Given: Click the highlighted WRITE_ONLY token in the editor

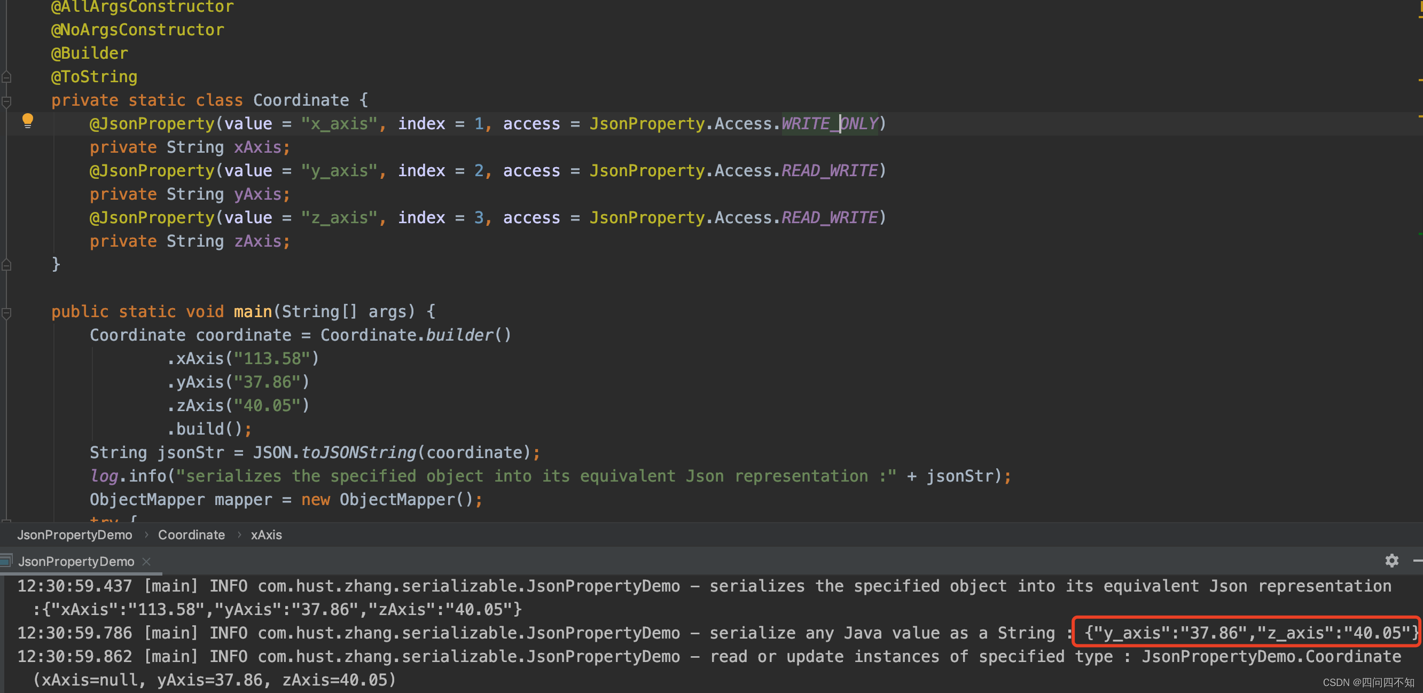Looking at the screenshot, I should click(x=828, y=123).
